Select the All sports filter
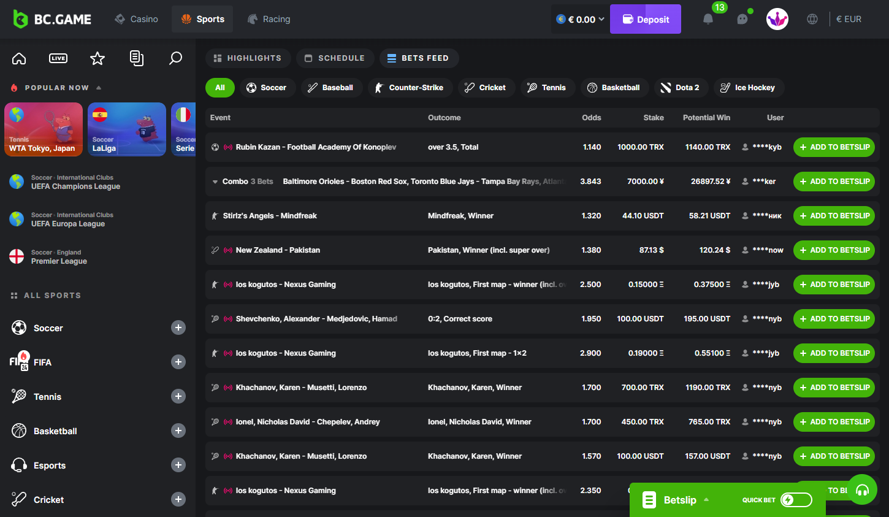The width and height of the screenshot is (889, 517). [220, 88]
